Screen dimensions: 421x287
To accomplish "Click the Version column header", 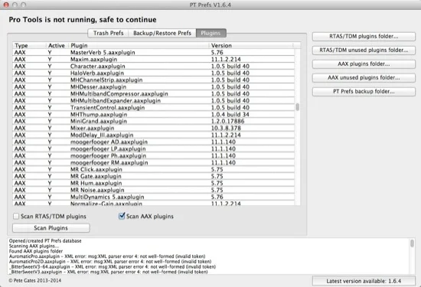I will click(x=251, y=45).
